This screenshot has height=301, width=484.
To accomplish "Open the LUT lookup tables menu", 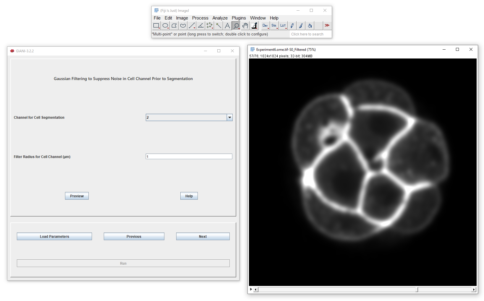I will point(283,26).
